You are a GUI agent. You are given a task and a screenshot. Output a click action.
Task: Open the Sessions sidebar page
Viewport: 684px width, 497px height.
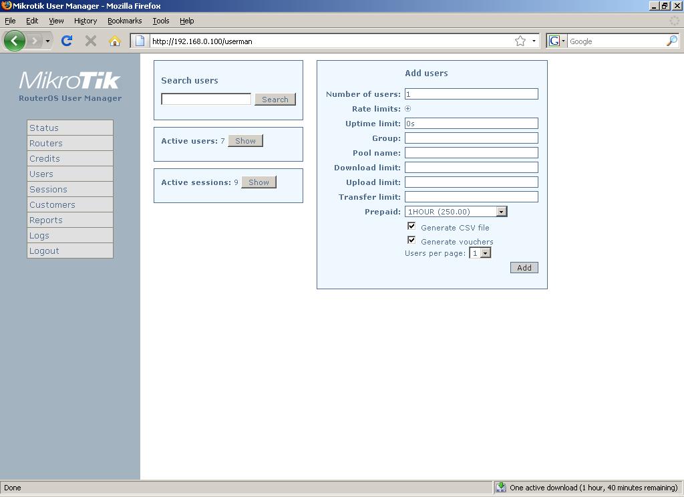click(70, 189)
